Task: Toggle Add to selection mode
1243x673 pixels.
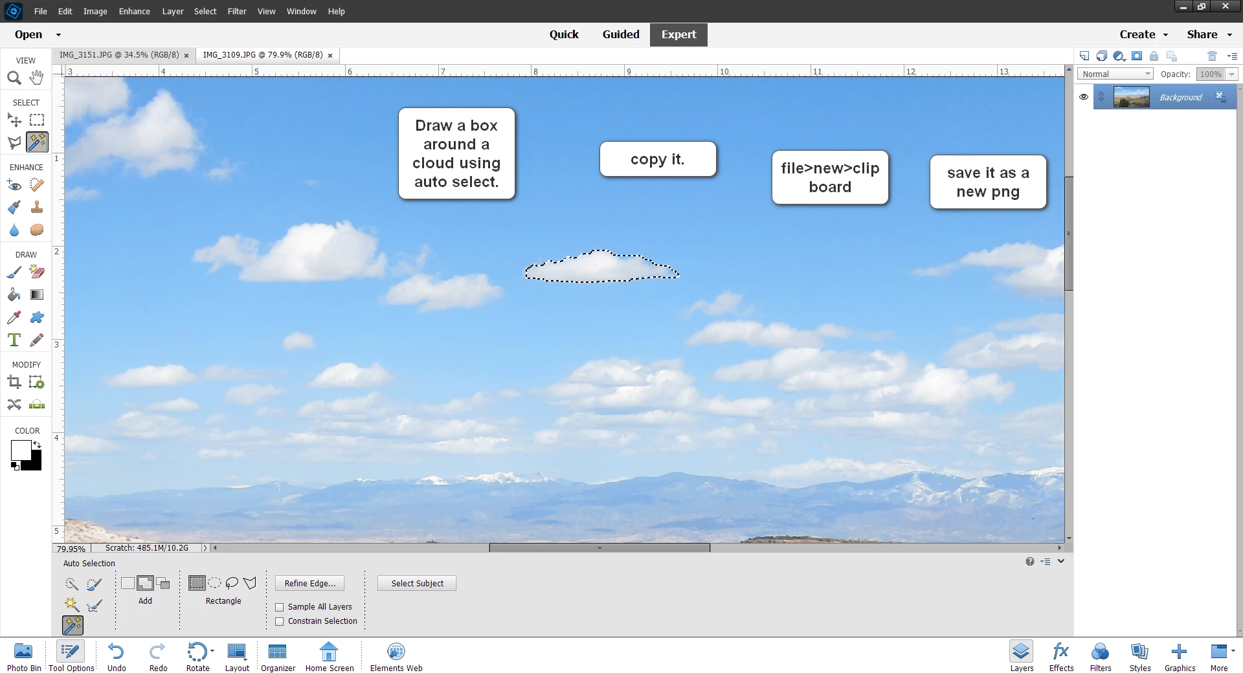Action: click(145, 583)
